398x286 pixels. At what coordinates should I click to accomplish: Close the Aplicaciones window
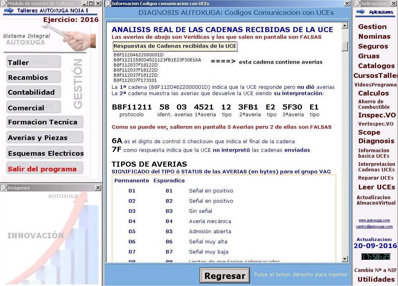pos(394,3)
